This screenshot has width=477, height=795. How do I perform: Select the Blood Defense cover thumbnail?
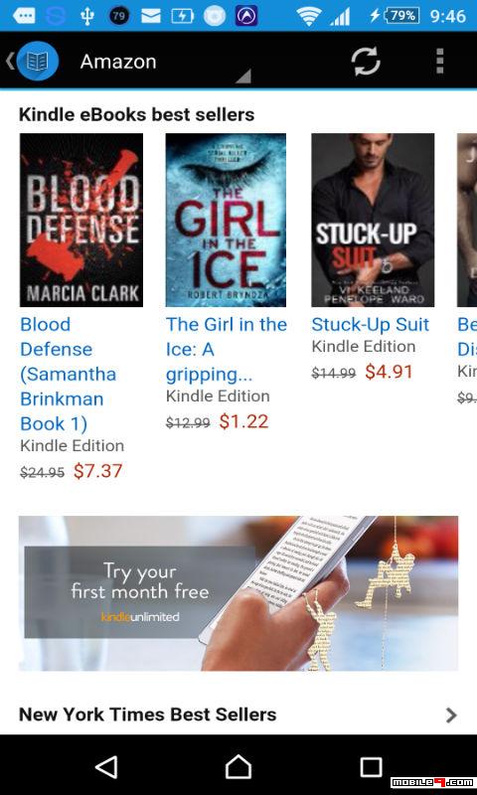81,220
